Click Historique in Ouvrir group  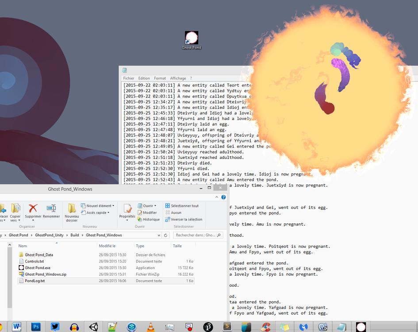pos(148,219)
